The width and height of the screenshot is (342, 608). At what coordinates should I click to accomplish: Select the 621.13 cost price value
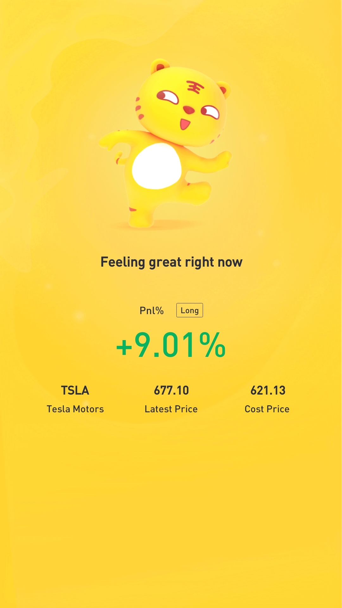268,390
